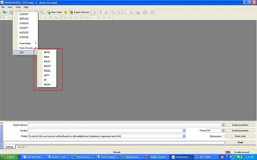Select the text label A tool
The image size is (257, 160).
click(x=45, y=18)
